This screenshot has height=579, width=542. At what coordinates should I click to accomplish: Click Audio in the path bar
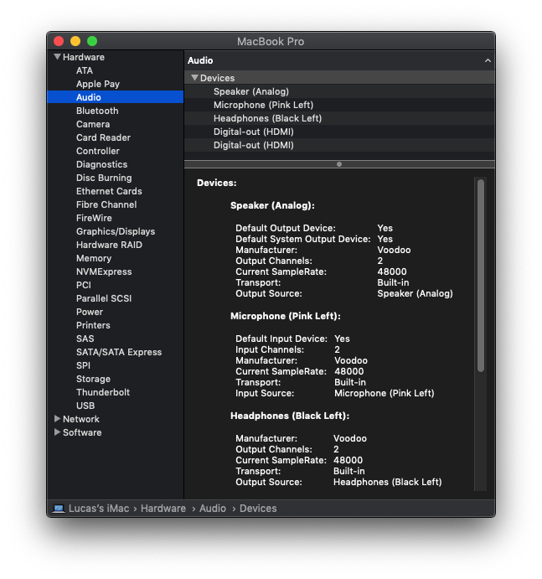[x=213, y=509]
